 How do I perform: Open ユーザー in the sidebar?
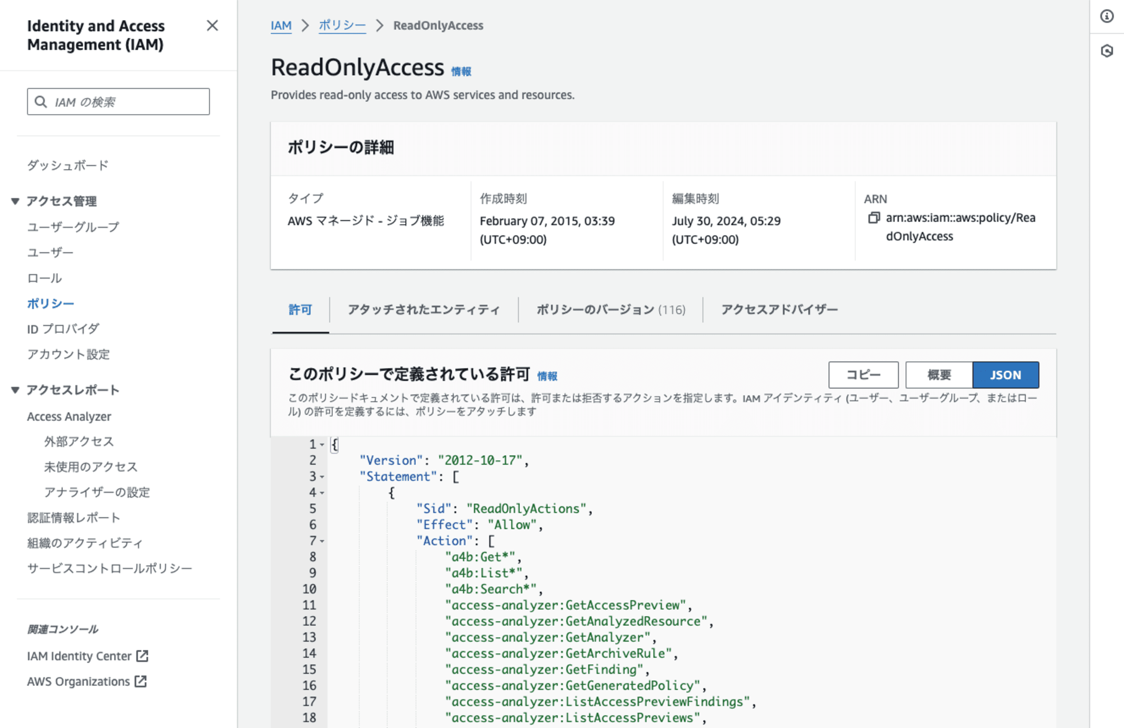pyautogui.click(x=50, y=252)
